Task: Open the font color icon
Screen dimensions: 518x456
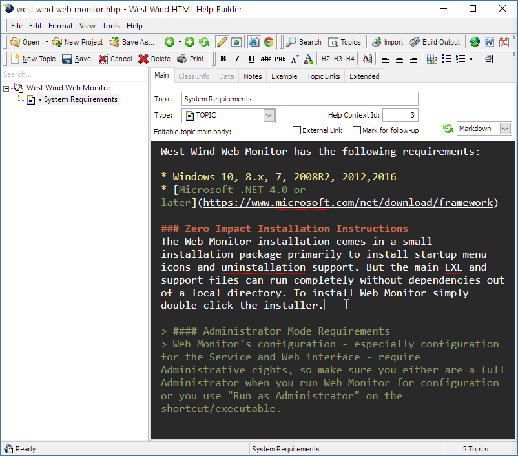Action: click(308, 59)
